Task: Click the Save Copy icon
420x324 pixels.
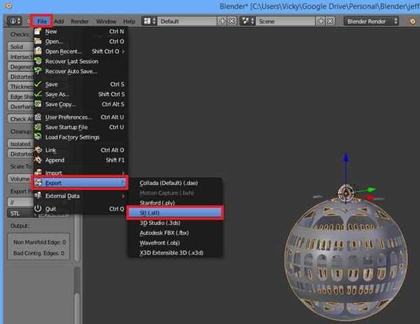Action: point(38,104)
